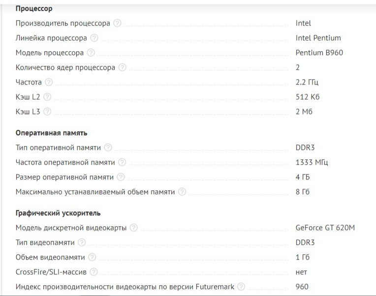Click the help icon beside Кэш L3
The width and height of the screenshot is (376, 296).
tap(47, 112)
